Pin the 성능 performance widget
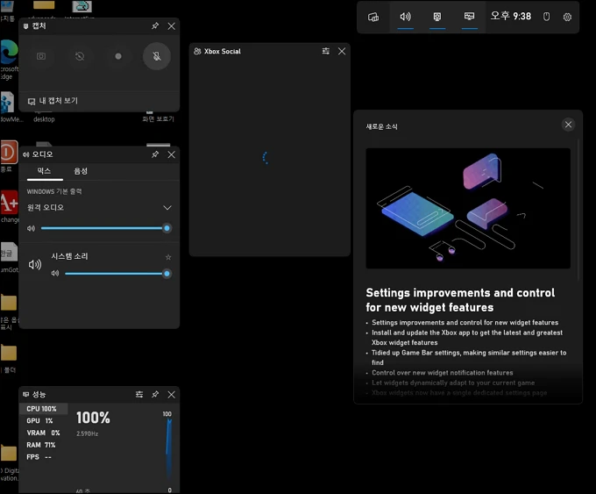 point(155,394)
